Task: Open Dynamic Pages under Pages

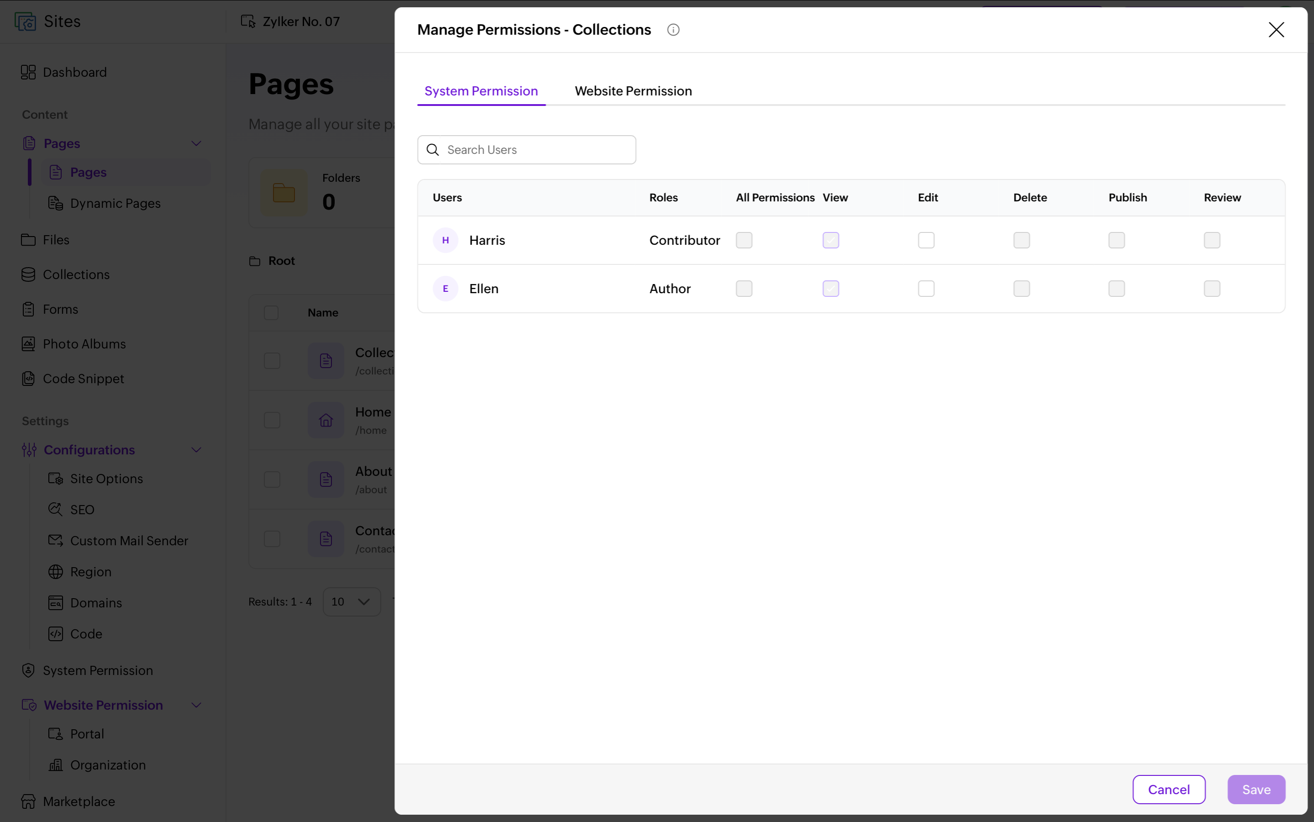Action: 105,203
